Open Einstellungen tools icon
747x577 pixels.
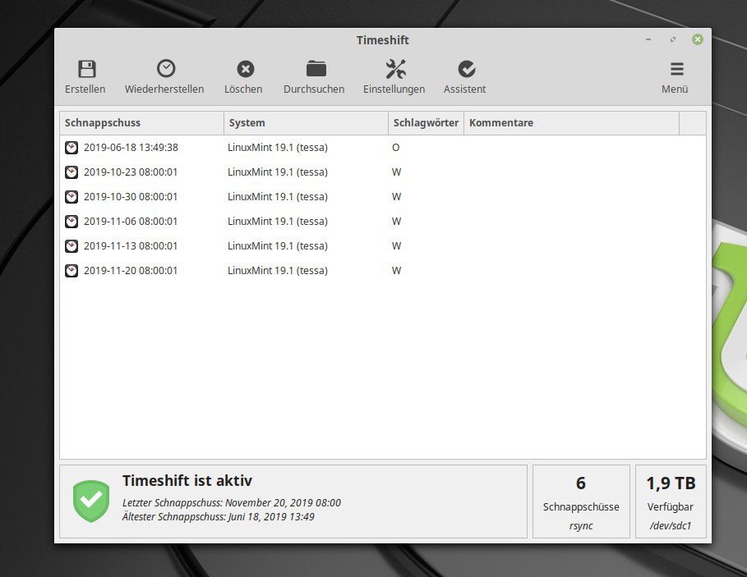point(395,69)
